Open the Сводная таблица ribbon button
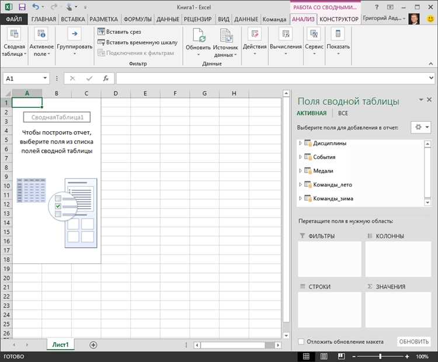This screenshot has width=438, height=362. point(14,43)
